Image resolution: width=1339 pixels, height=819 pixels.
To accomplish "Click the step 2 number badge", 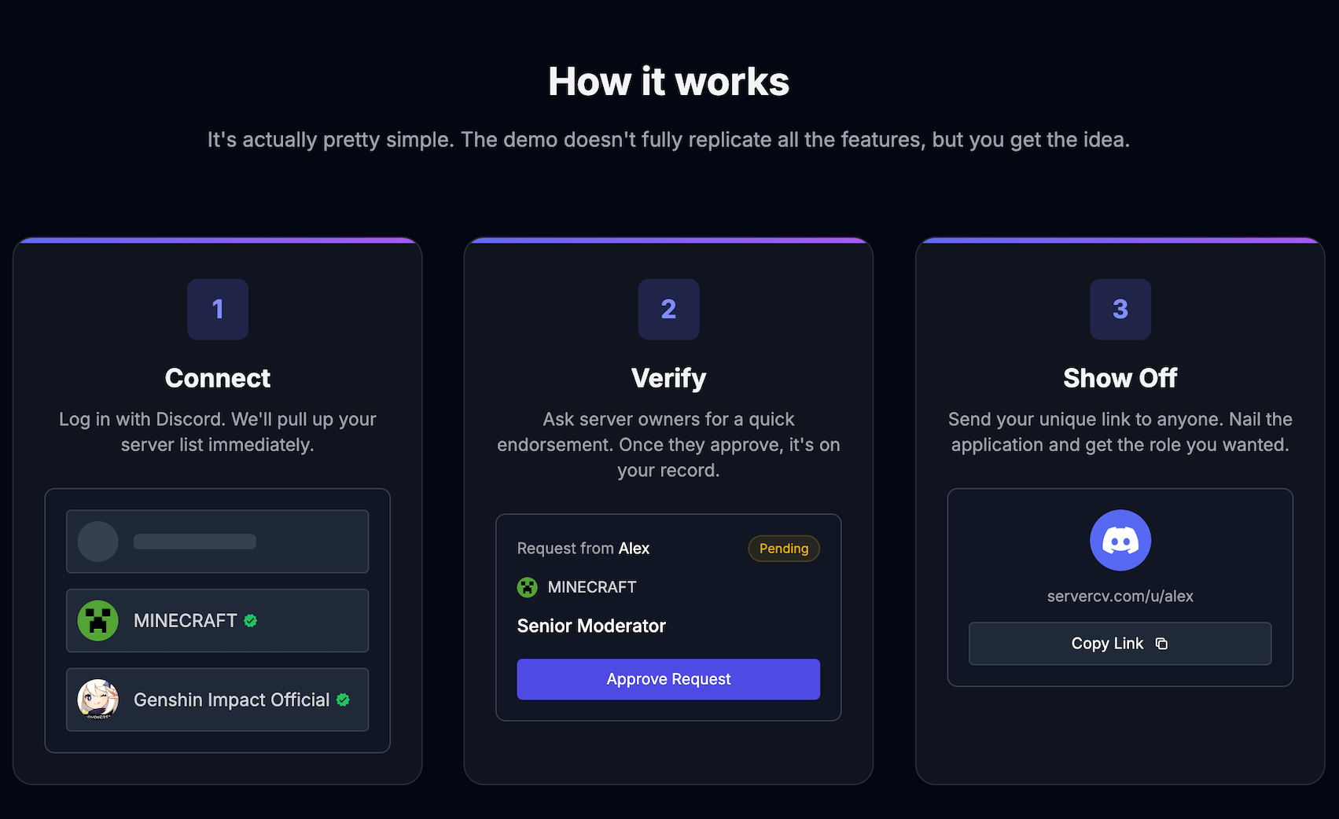I will [668, 310].
